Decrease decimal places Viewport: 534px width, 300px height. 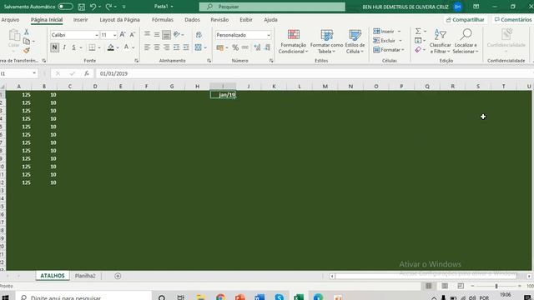[x=267, y=47]
